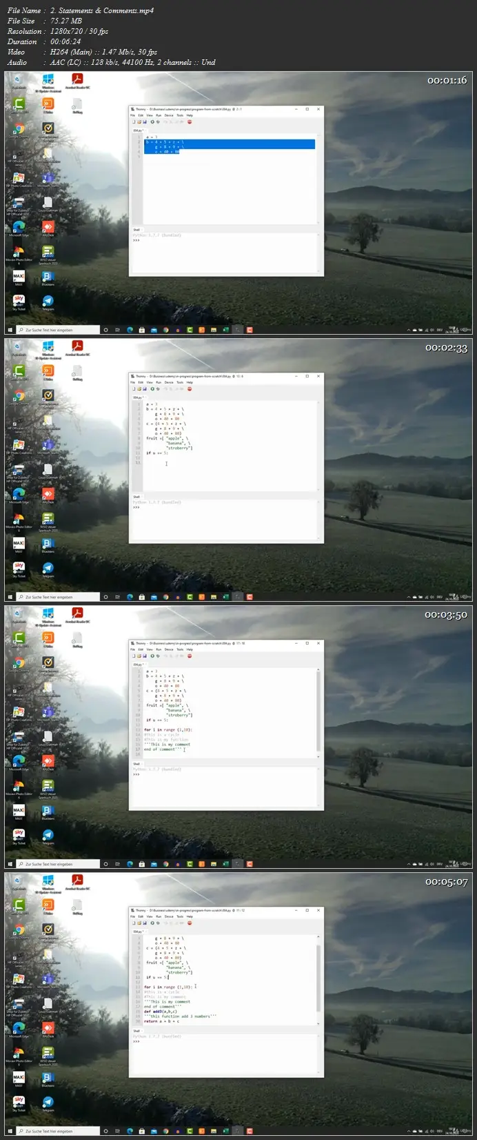Open Thonny's Device menu in 00:05:07 frame

(169, 916)
